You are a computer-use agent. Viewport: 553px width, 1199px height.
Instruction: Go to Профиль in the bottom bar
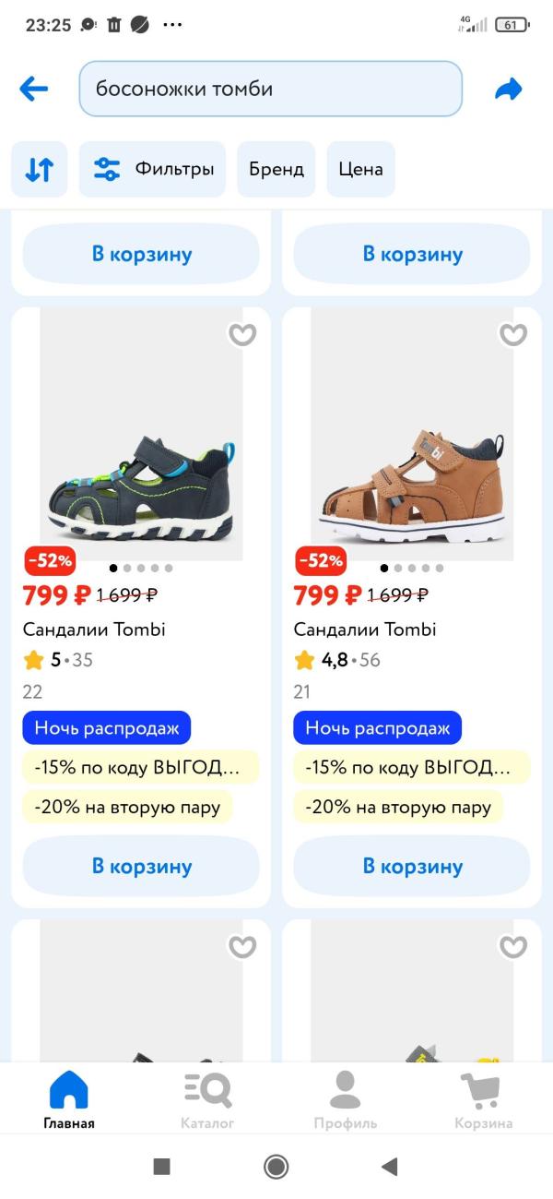(345, 1097)
